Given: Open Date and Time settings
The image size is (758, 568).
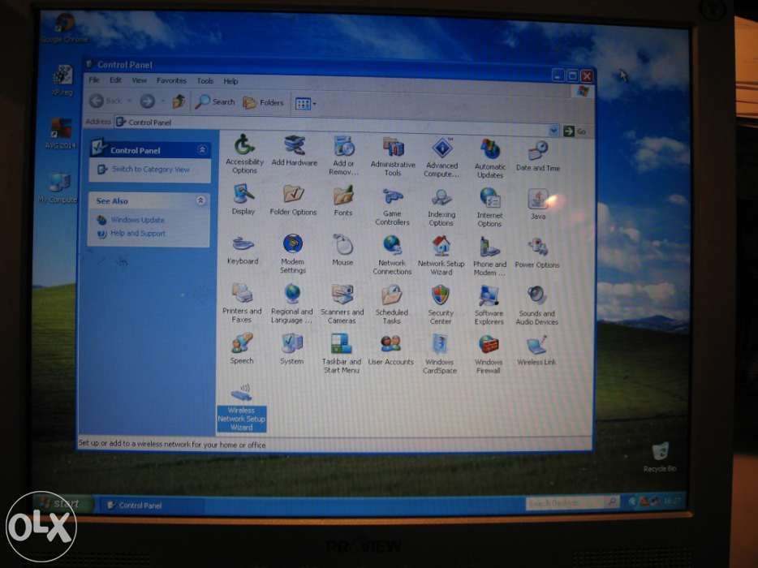Looking at the screenshot, I should point(537,156).
